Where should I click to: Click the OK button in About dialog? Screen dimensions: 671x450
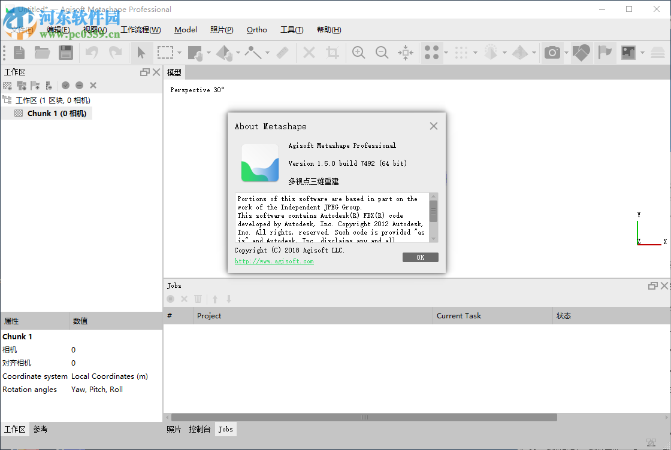click(421, 257)
